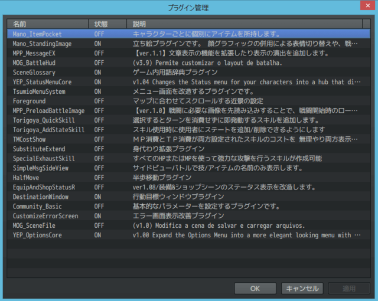Select the Foreground plugin row
The height and width of the screenshot is (301, 378).
(189, 101)
